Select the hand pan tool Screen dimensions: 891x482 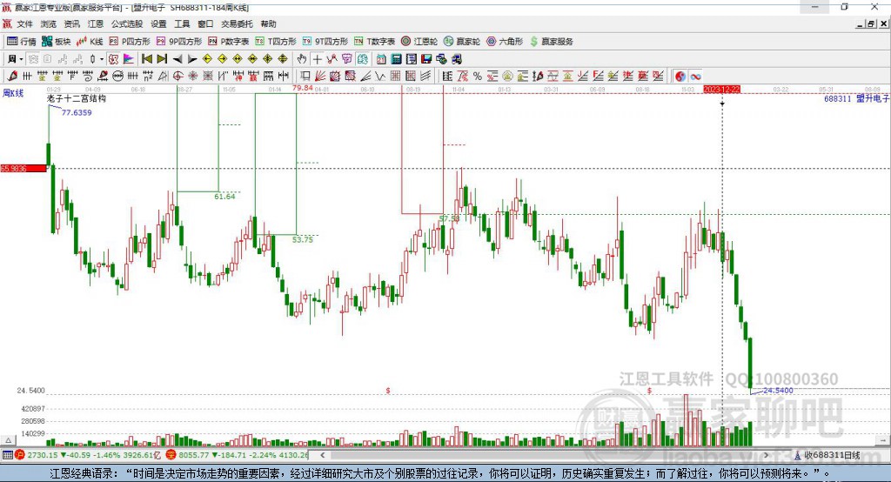pos(302,59)
